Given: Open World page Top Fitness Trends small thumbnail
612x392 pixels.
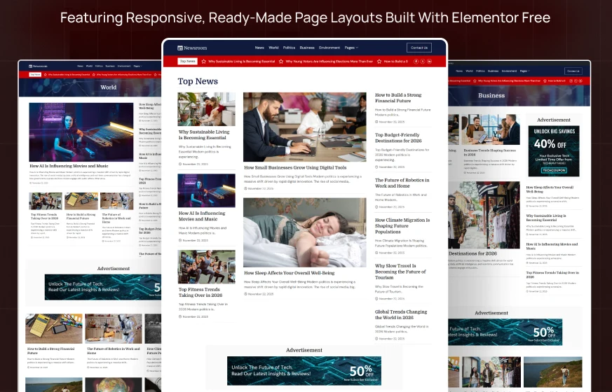Looking at the screenshot, I should (46, 201).
